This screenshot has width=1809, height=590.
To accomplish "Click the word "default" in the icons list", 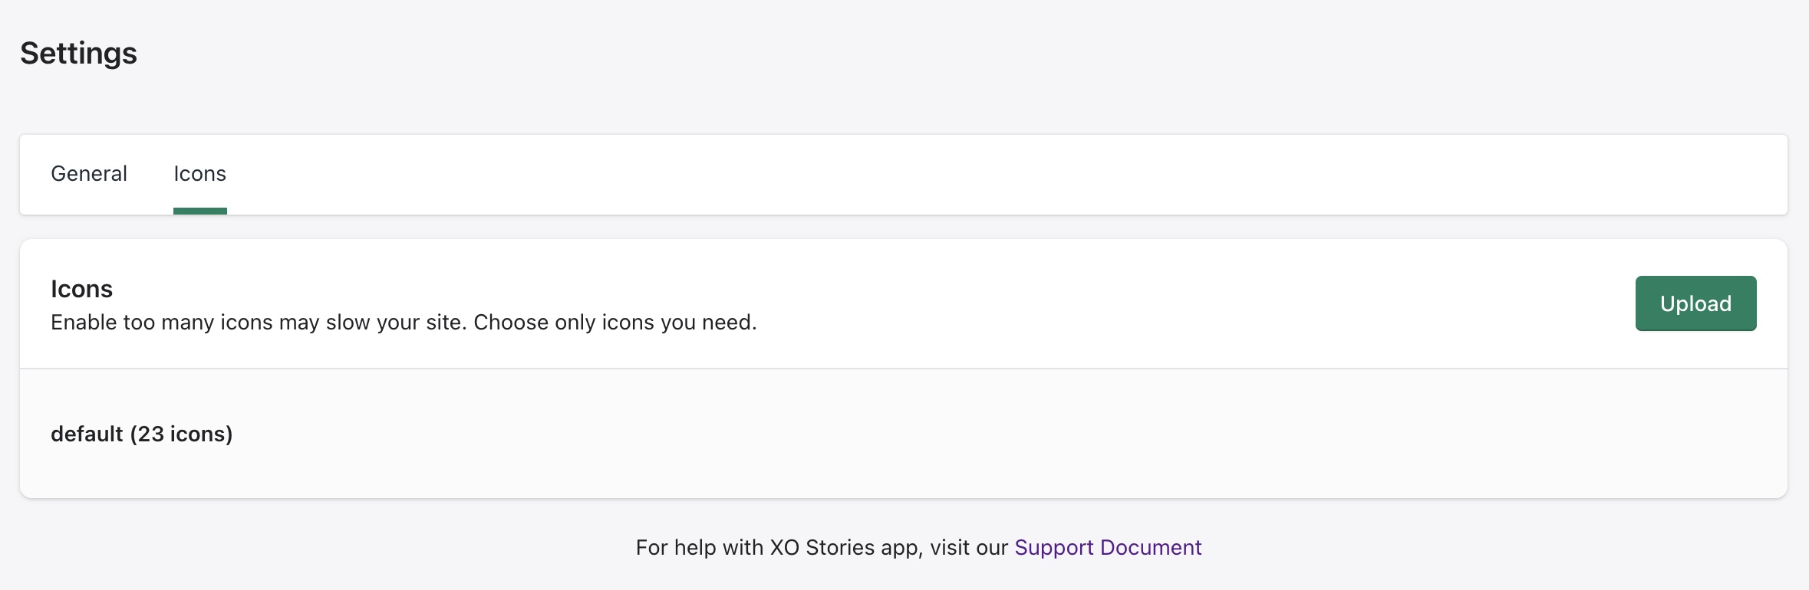I will [x=87, y=434].
